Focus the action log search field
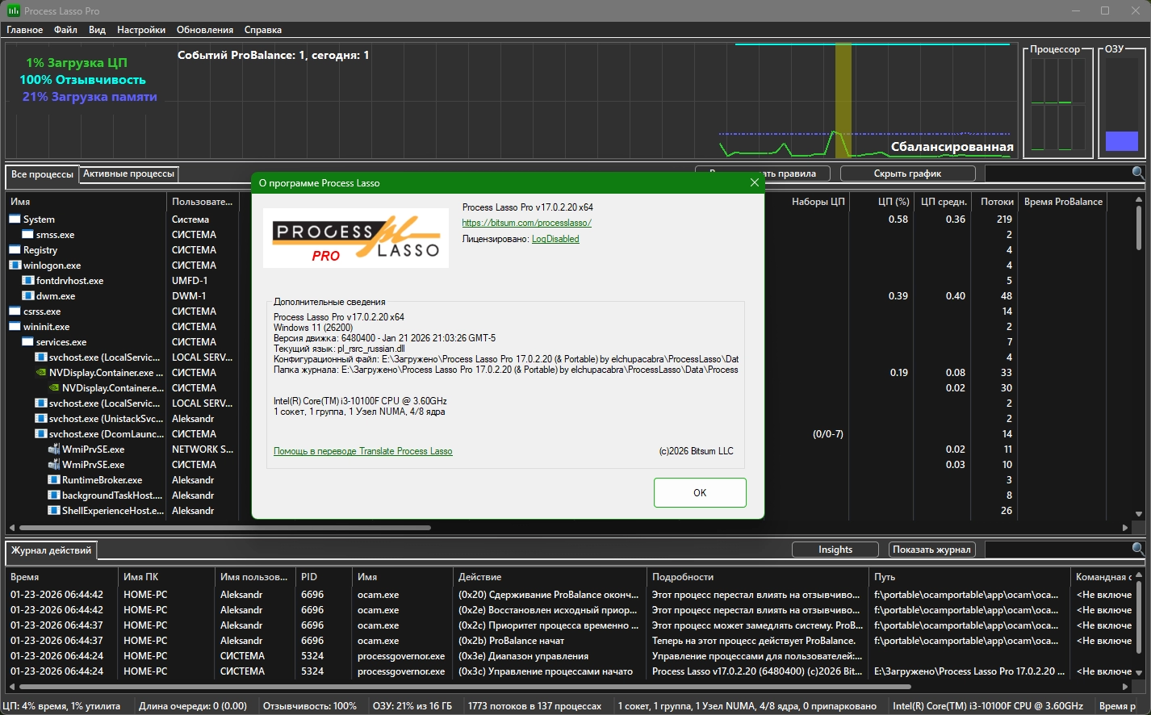1151x715 pixels. point(1057,550)
